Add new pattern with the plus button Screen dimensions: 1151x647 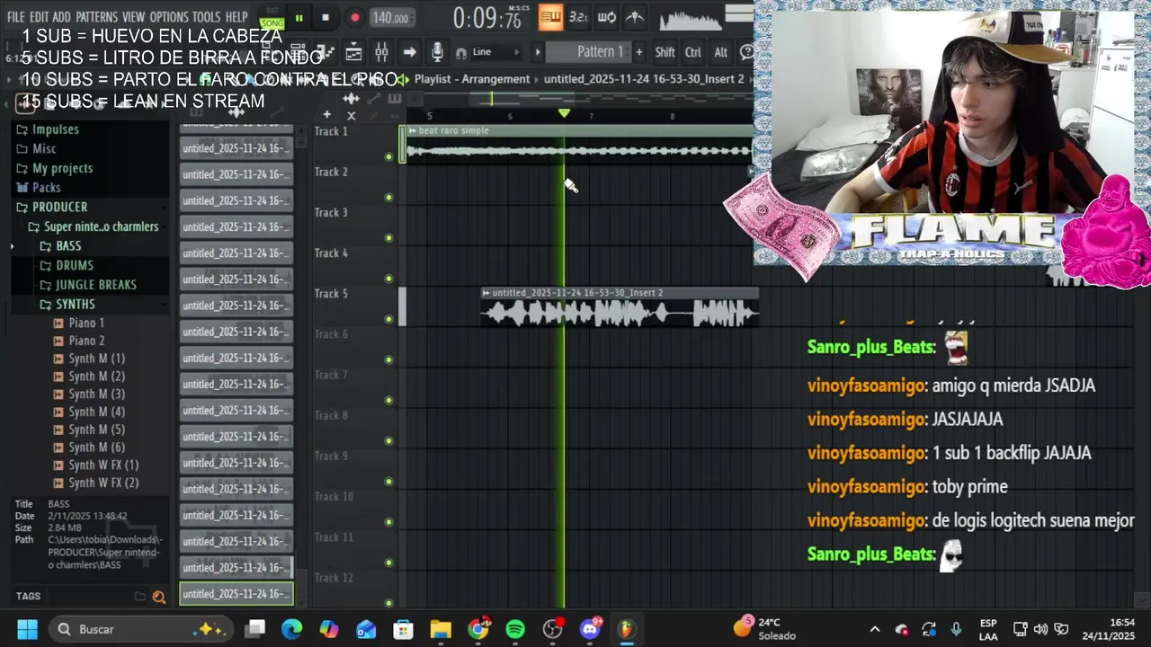click(x=639, y=52)
